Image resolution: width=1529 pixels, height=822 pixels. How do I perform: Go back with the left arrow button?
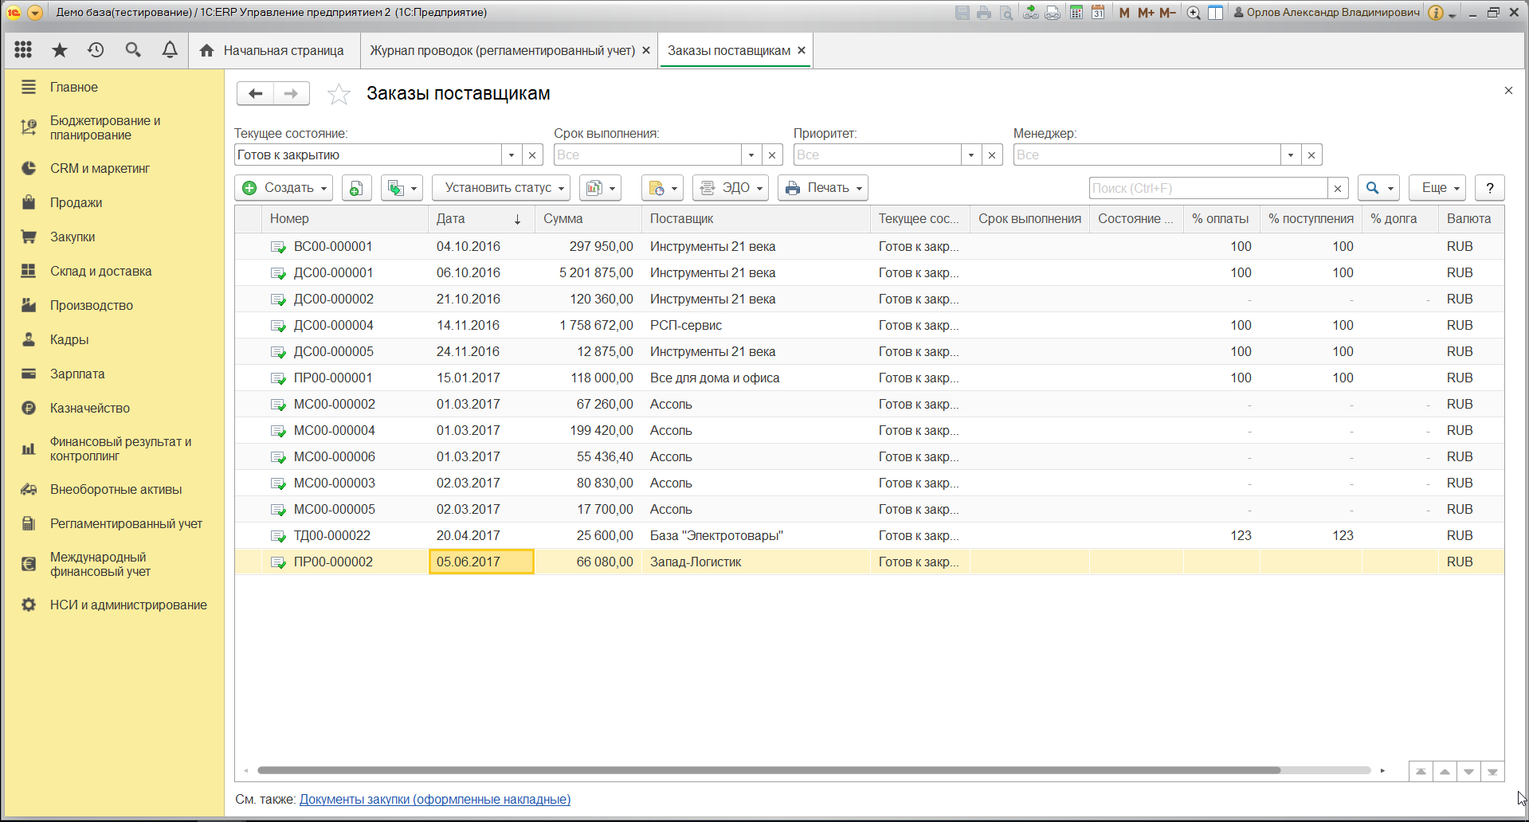coord(255,94)
